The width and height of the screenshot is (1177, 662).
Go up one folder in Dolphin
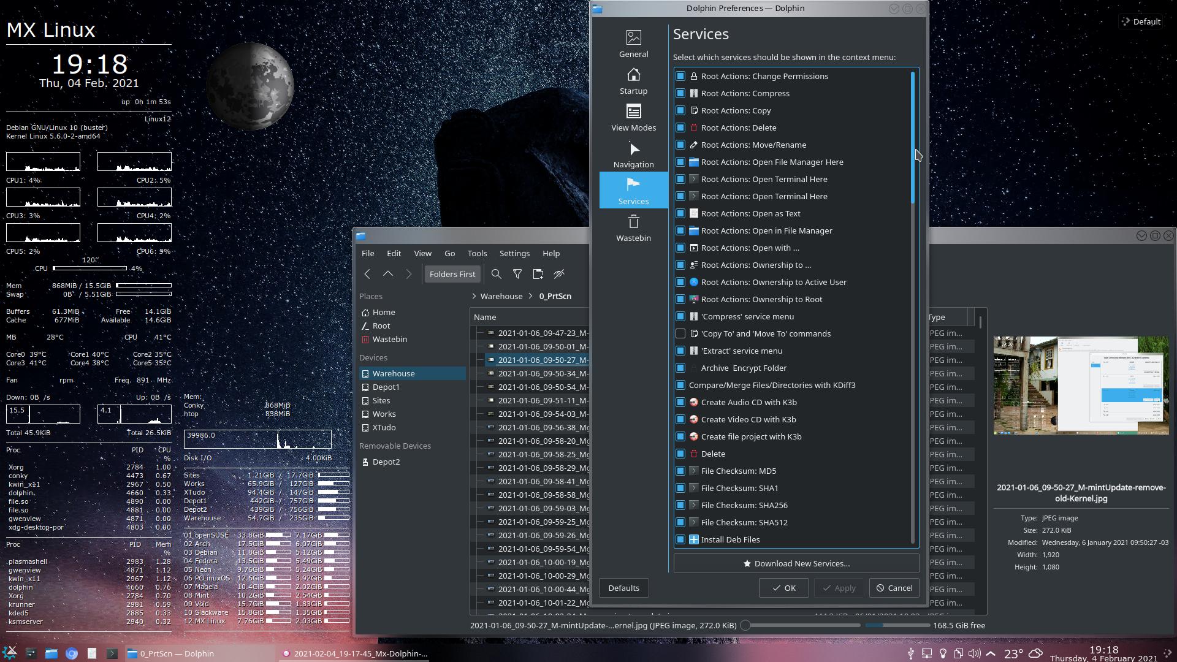pos(388,274)
